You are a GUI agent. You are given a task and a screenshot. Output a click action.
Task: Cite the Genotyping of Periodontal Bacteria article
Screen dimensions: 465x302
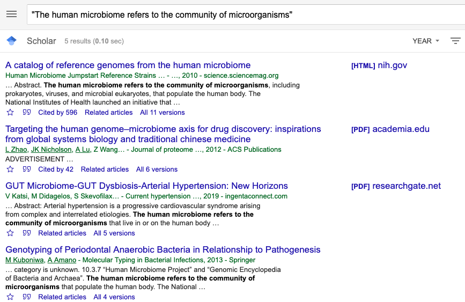pyautogui.click(x=27, y=297)
